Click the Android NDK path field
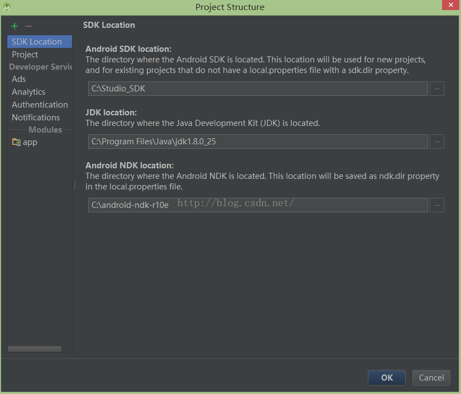The image size is (461, 394). (258, 205)
